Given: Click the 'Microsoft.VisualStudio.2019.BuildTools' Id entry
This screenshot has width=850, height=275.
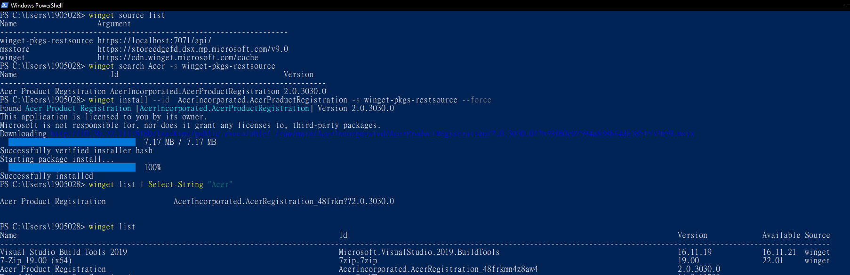Looking at the screenshot, I should (419, 252).
